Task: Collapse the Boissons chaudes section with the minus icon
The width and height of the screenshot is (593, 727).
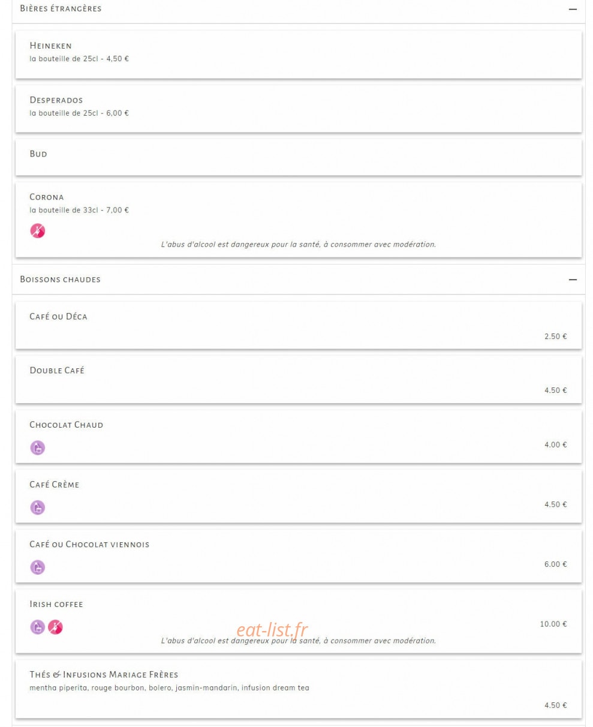Action: pos(573,280)
